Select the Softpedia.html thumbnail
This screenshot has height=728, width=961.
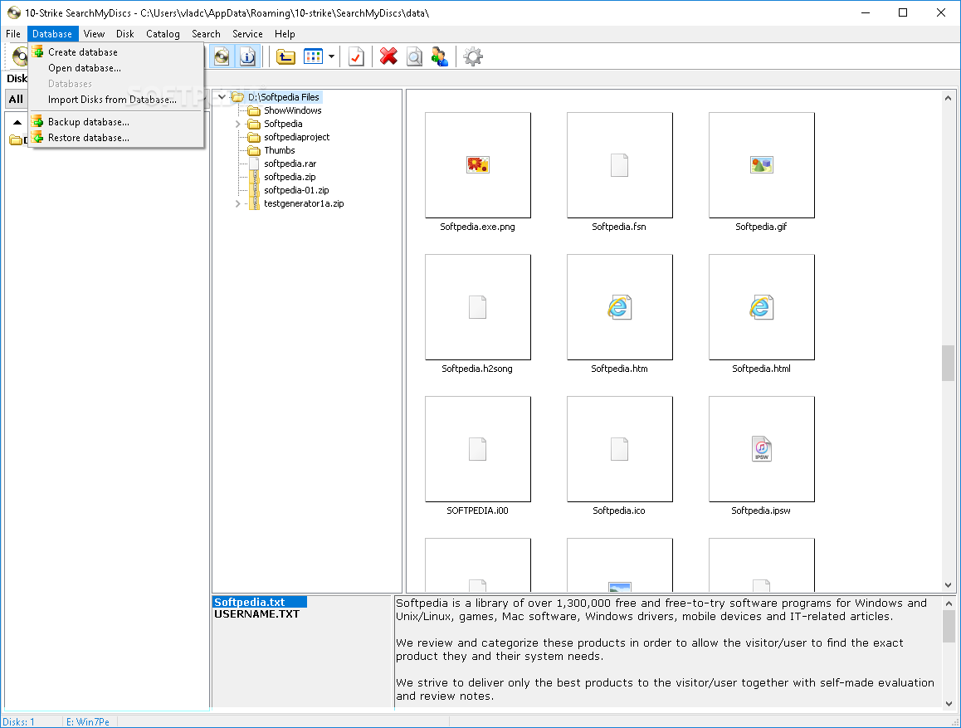click(x=761, y=307)
